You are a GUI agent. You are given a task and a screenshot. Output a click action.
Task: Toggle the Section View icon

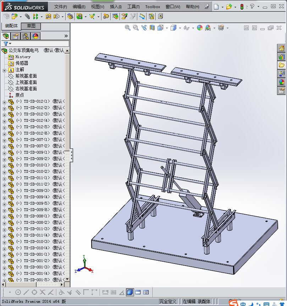coord(152,28)
